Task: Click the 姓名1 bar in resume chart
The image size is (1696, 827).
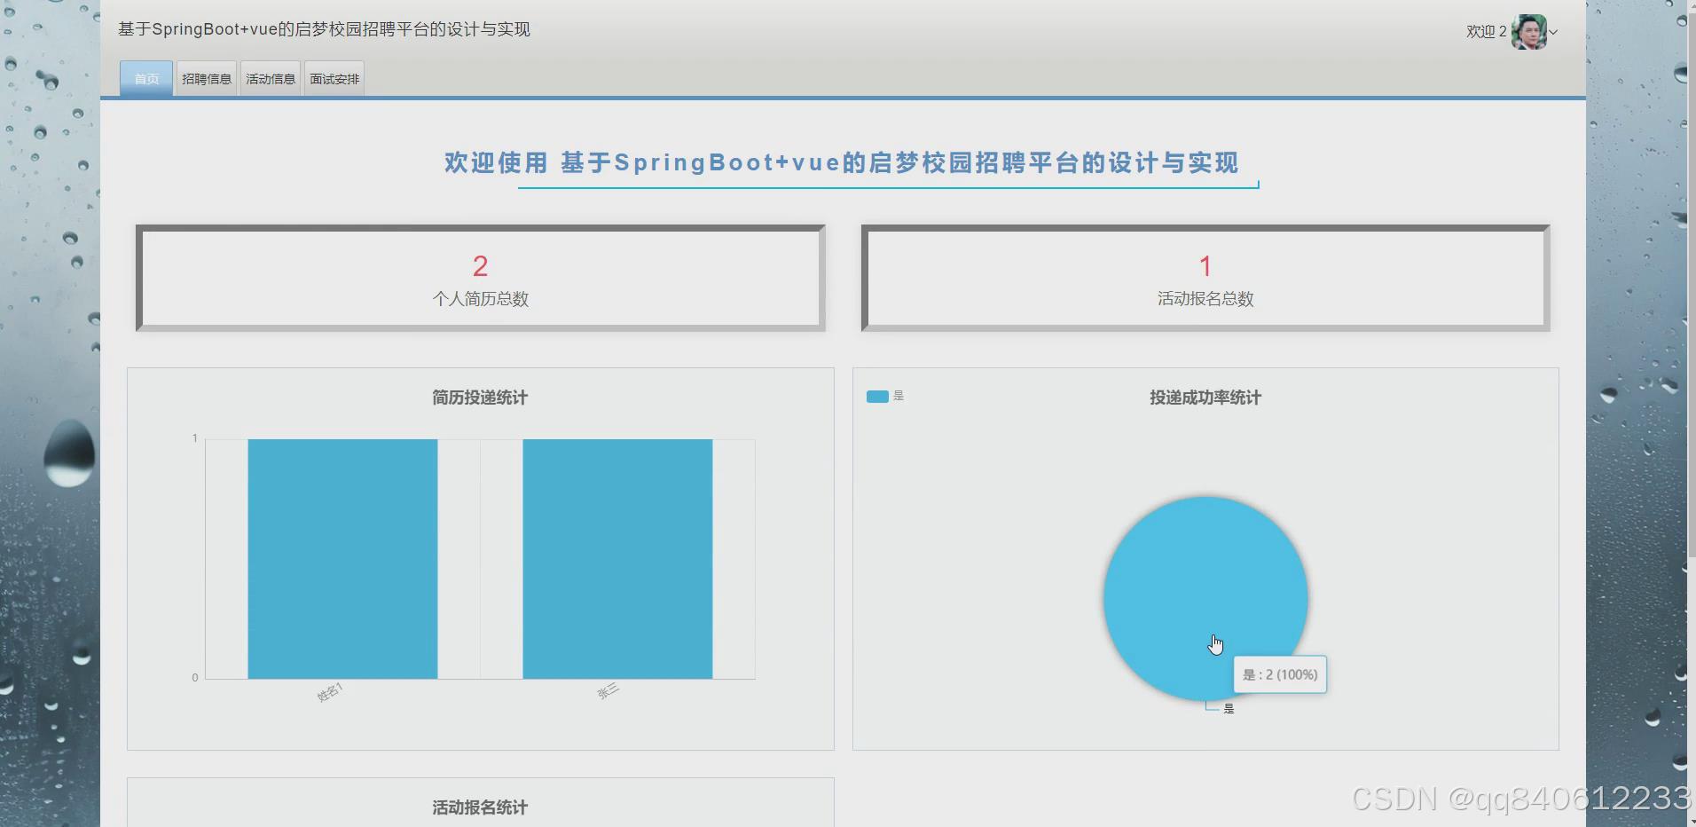Action: point(342,559)
